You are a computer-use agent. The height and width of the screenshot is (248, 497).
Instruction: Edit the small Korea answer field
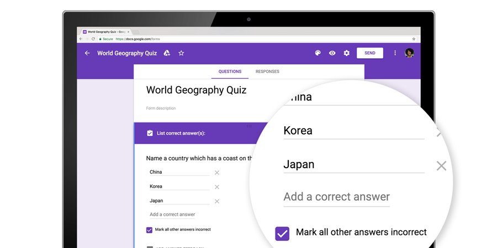[179, 187]
